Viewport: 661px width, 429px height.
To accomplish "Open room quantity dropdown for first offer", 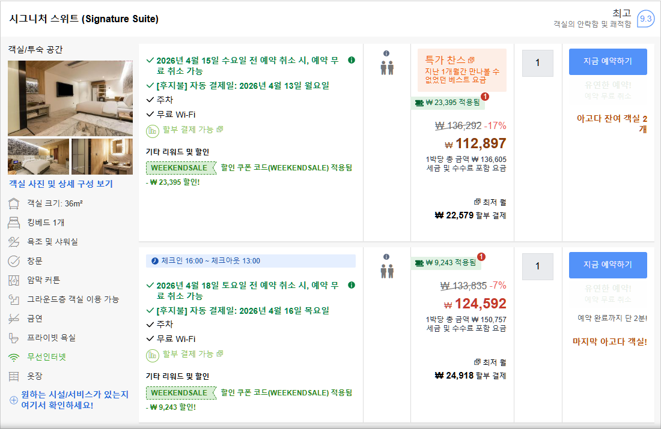I will (537, 63).
